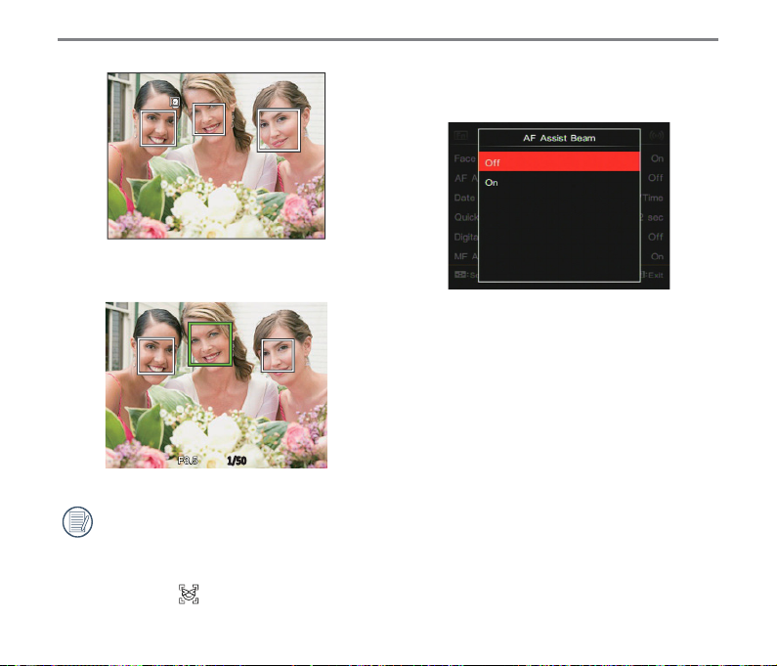Click the Time value beside Date row
This screenshot has width=777, height=666.
[x=653, y=198]
